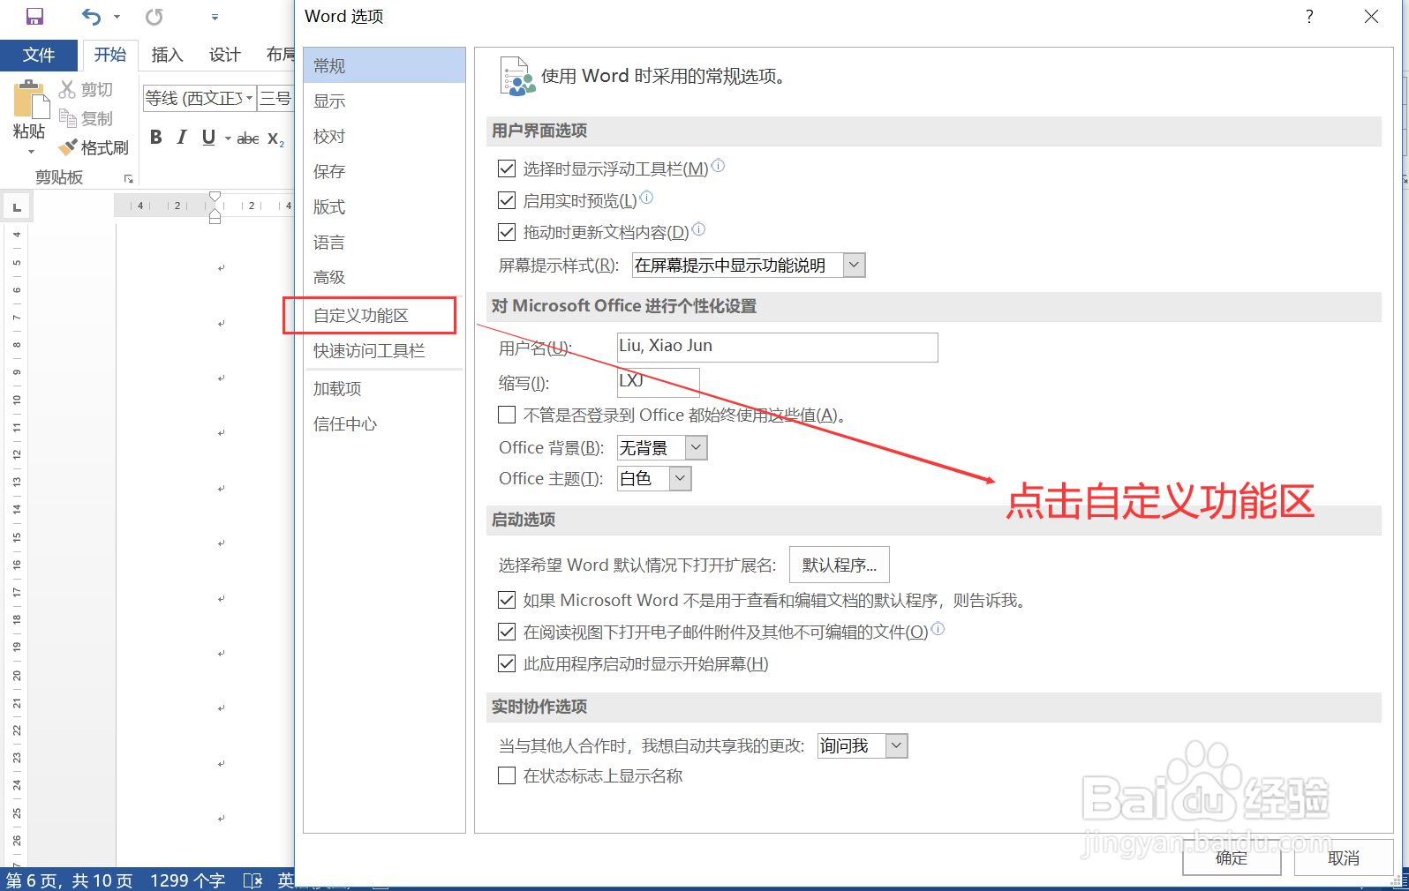Open the font size box 三号
Viewport: 1409px width, 891px height.
[x=275, y=98]
